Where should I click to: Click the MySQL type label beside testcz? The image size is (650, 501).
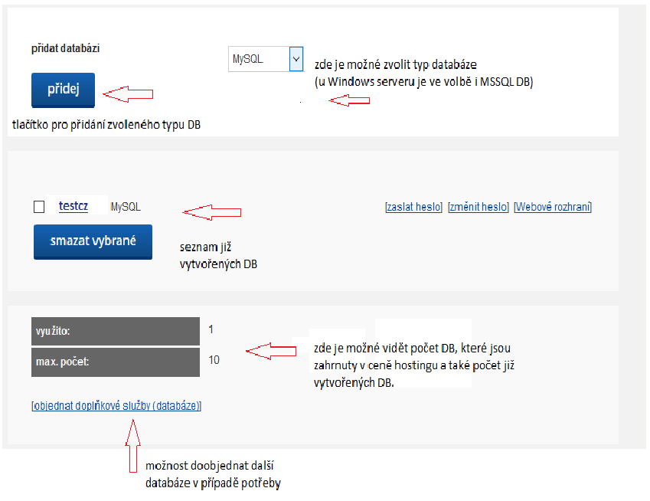click(126, 207)
